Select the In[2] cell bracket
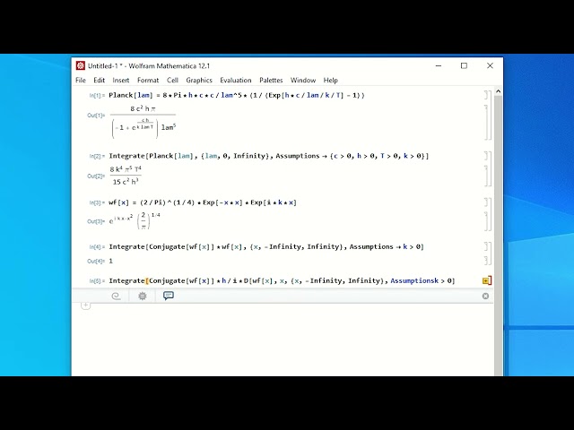Viewport: 574px width, 430px height. 486,156
